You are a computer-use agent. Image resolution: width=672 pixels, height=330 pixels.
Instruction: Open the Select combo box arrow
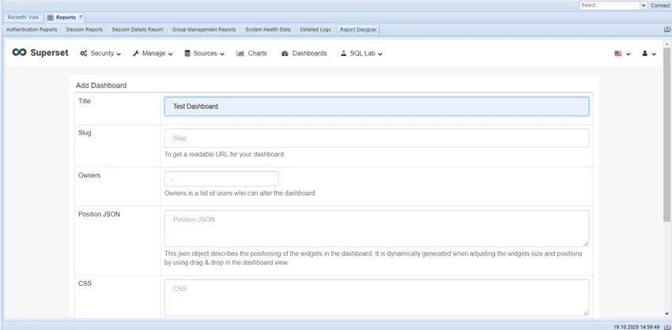pyautogui.click(x=644, y=6)
